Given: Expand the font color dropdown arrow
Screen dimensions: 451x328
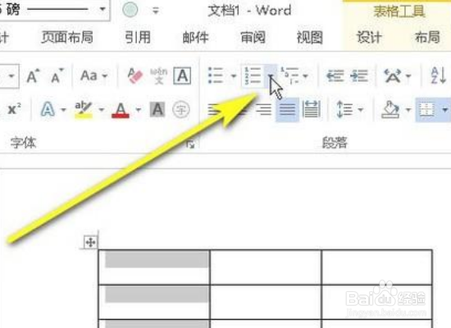Looking at the screenshot, I should pyautogui.click(x=139, y=110).
